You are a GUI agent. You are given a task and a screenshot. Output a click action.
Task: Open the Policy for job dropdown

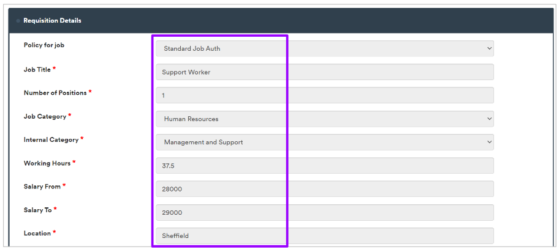[x=324, y=48]
